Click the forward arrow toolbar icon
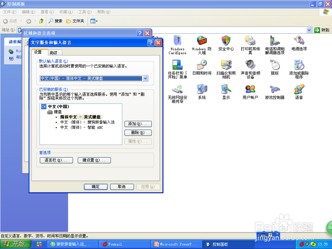Image resolution: width=332 pixels, height=249 pixels. [29, 21]
